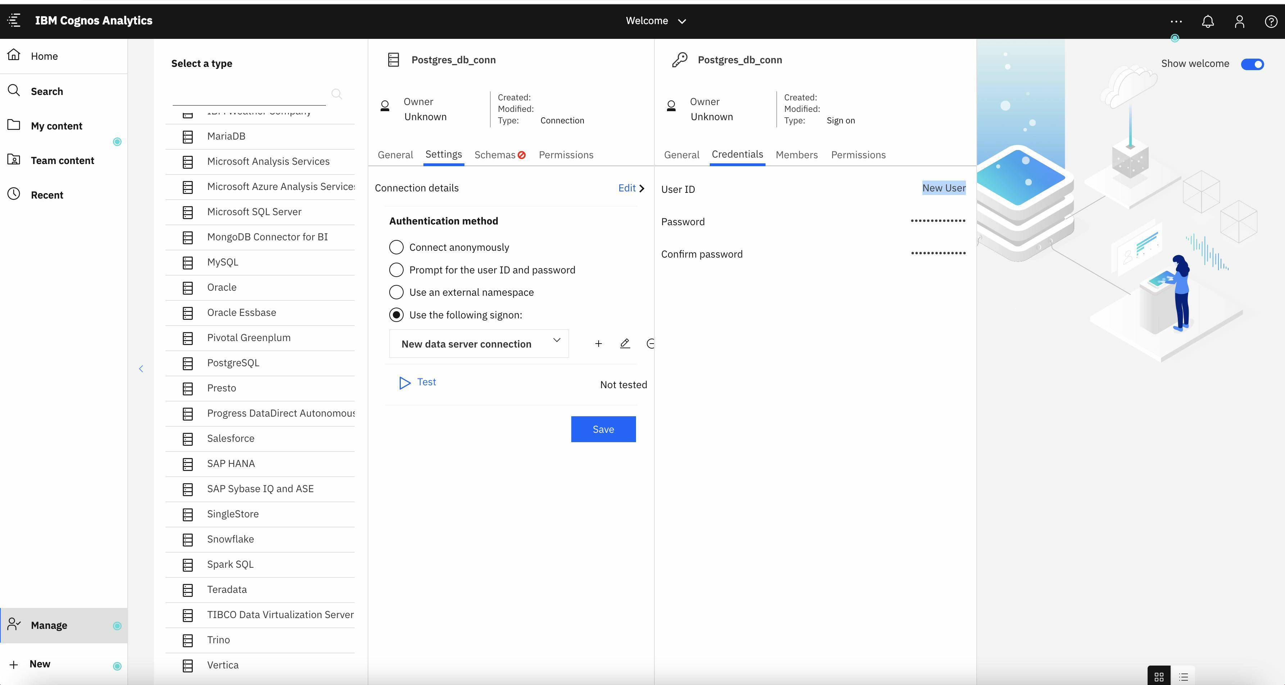Image resolution: width=1285 pixels, height=685 pixels.
Task: Click the search magnifier in type list
Action: coord(337,94)
